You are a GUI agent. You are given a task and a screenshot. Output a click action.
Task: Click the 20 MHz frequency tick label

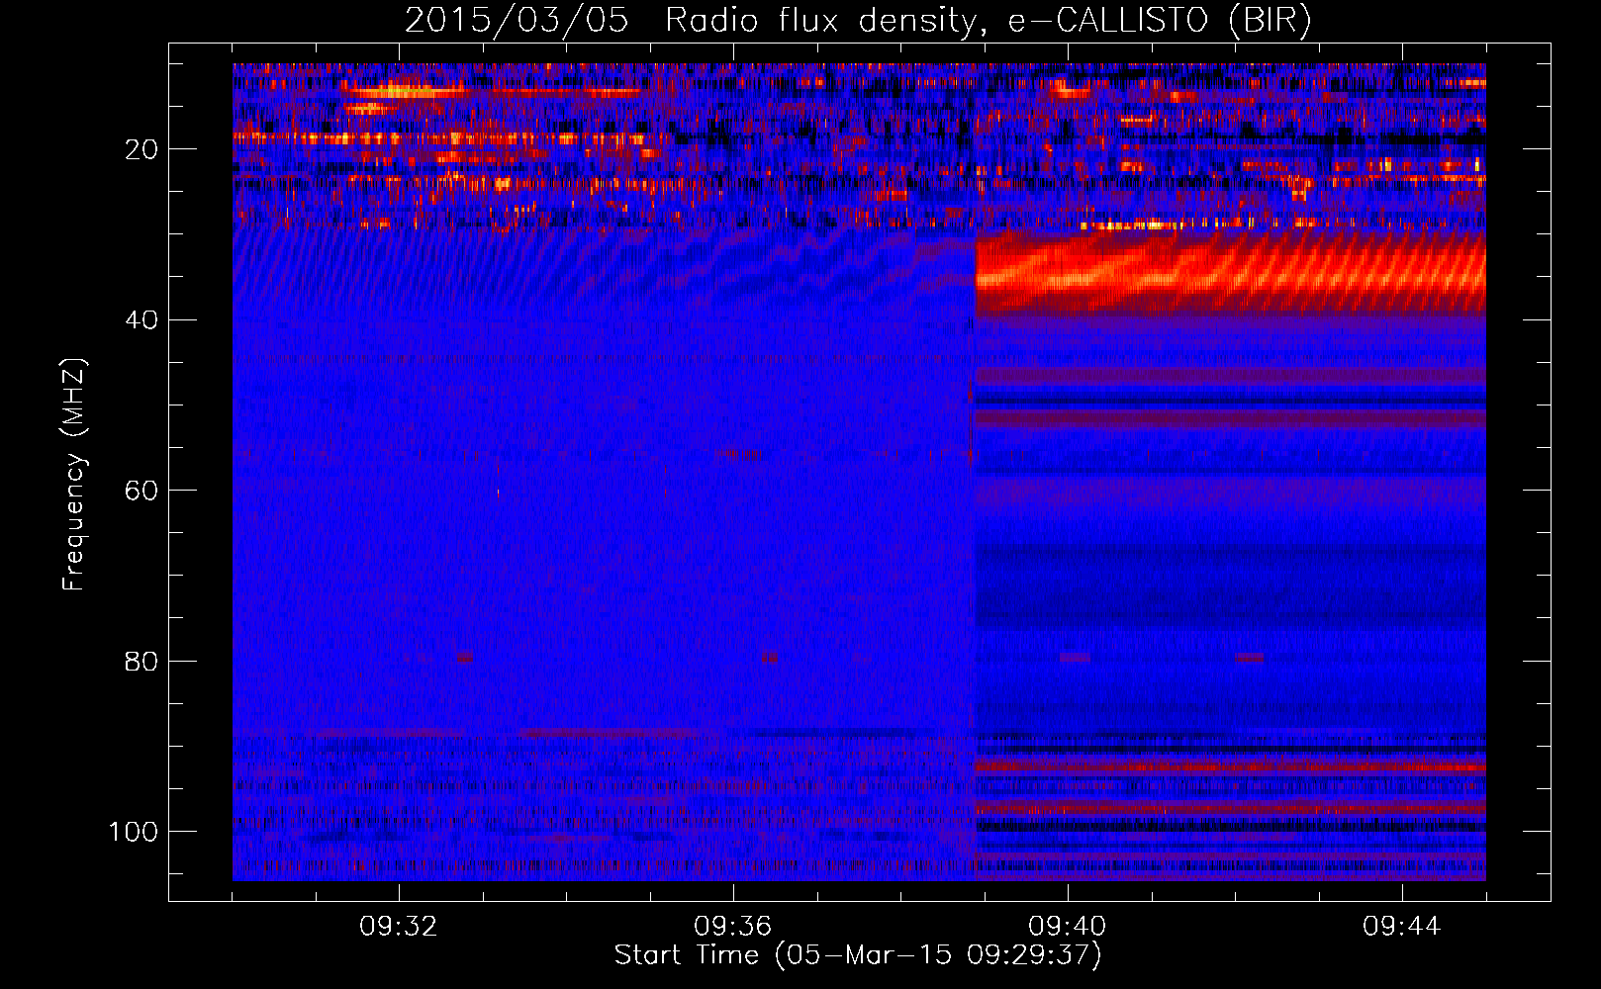click(141, 149)
